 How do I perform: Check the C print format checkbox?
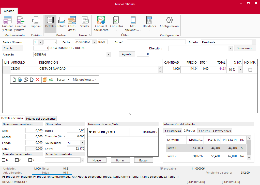point(17,160)
